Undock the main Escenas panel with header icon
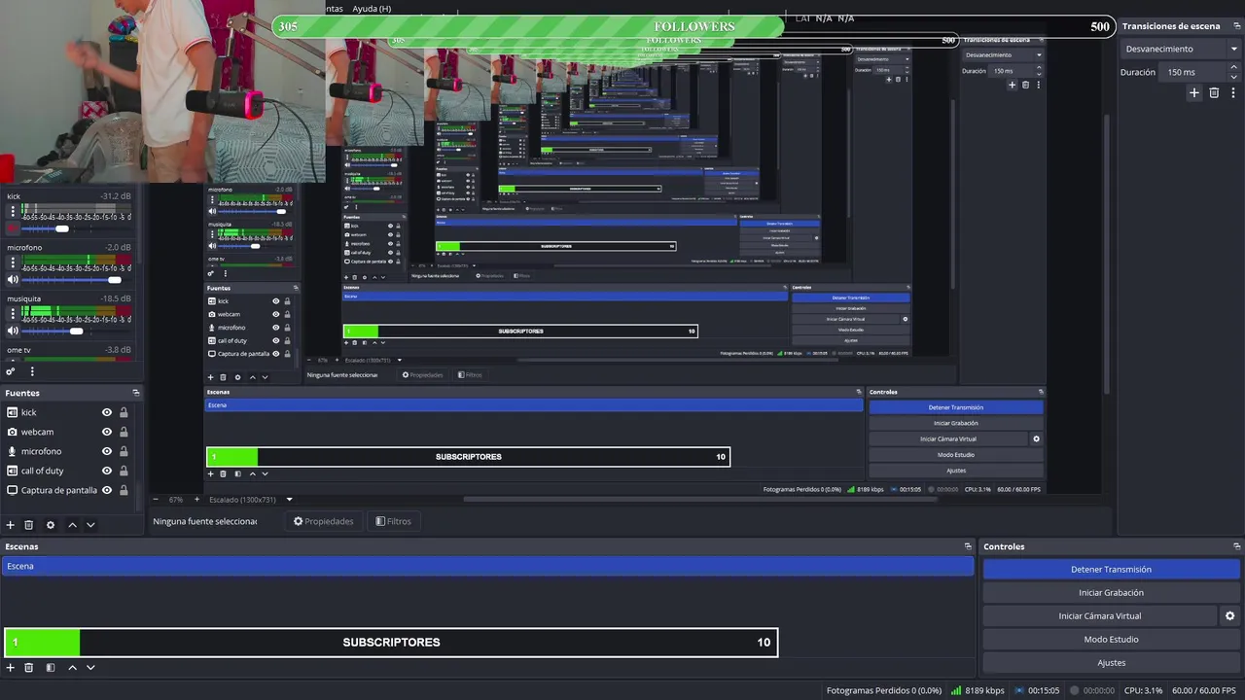This screenshot has width=1245, height=700. 968,546
